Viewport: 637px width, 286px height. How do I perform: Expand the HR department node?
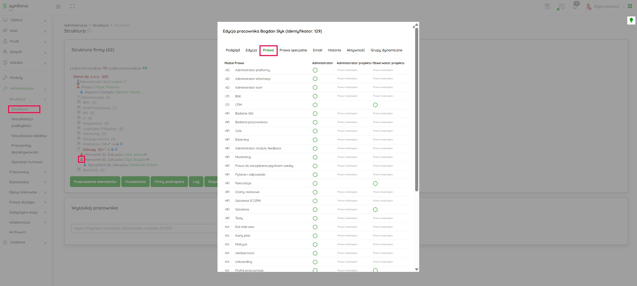coord(79,113)
